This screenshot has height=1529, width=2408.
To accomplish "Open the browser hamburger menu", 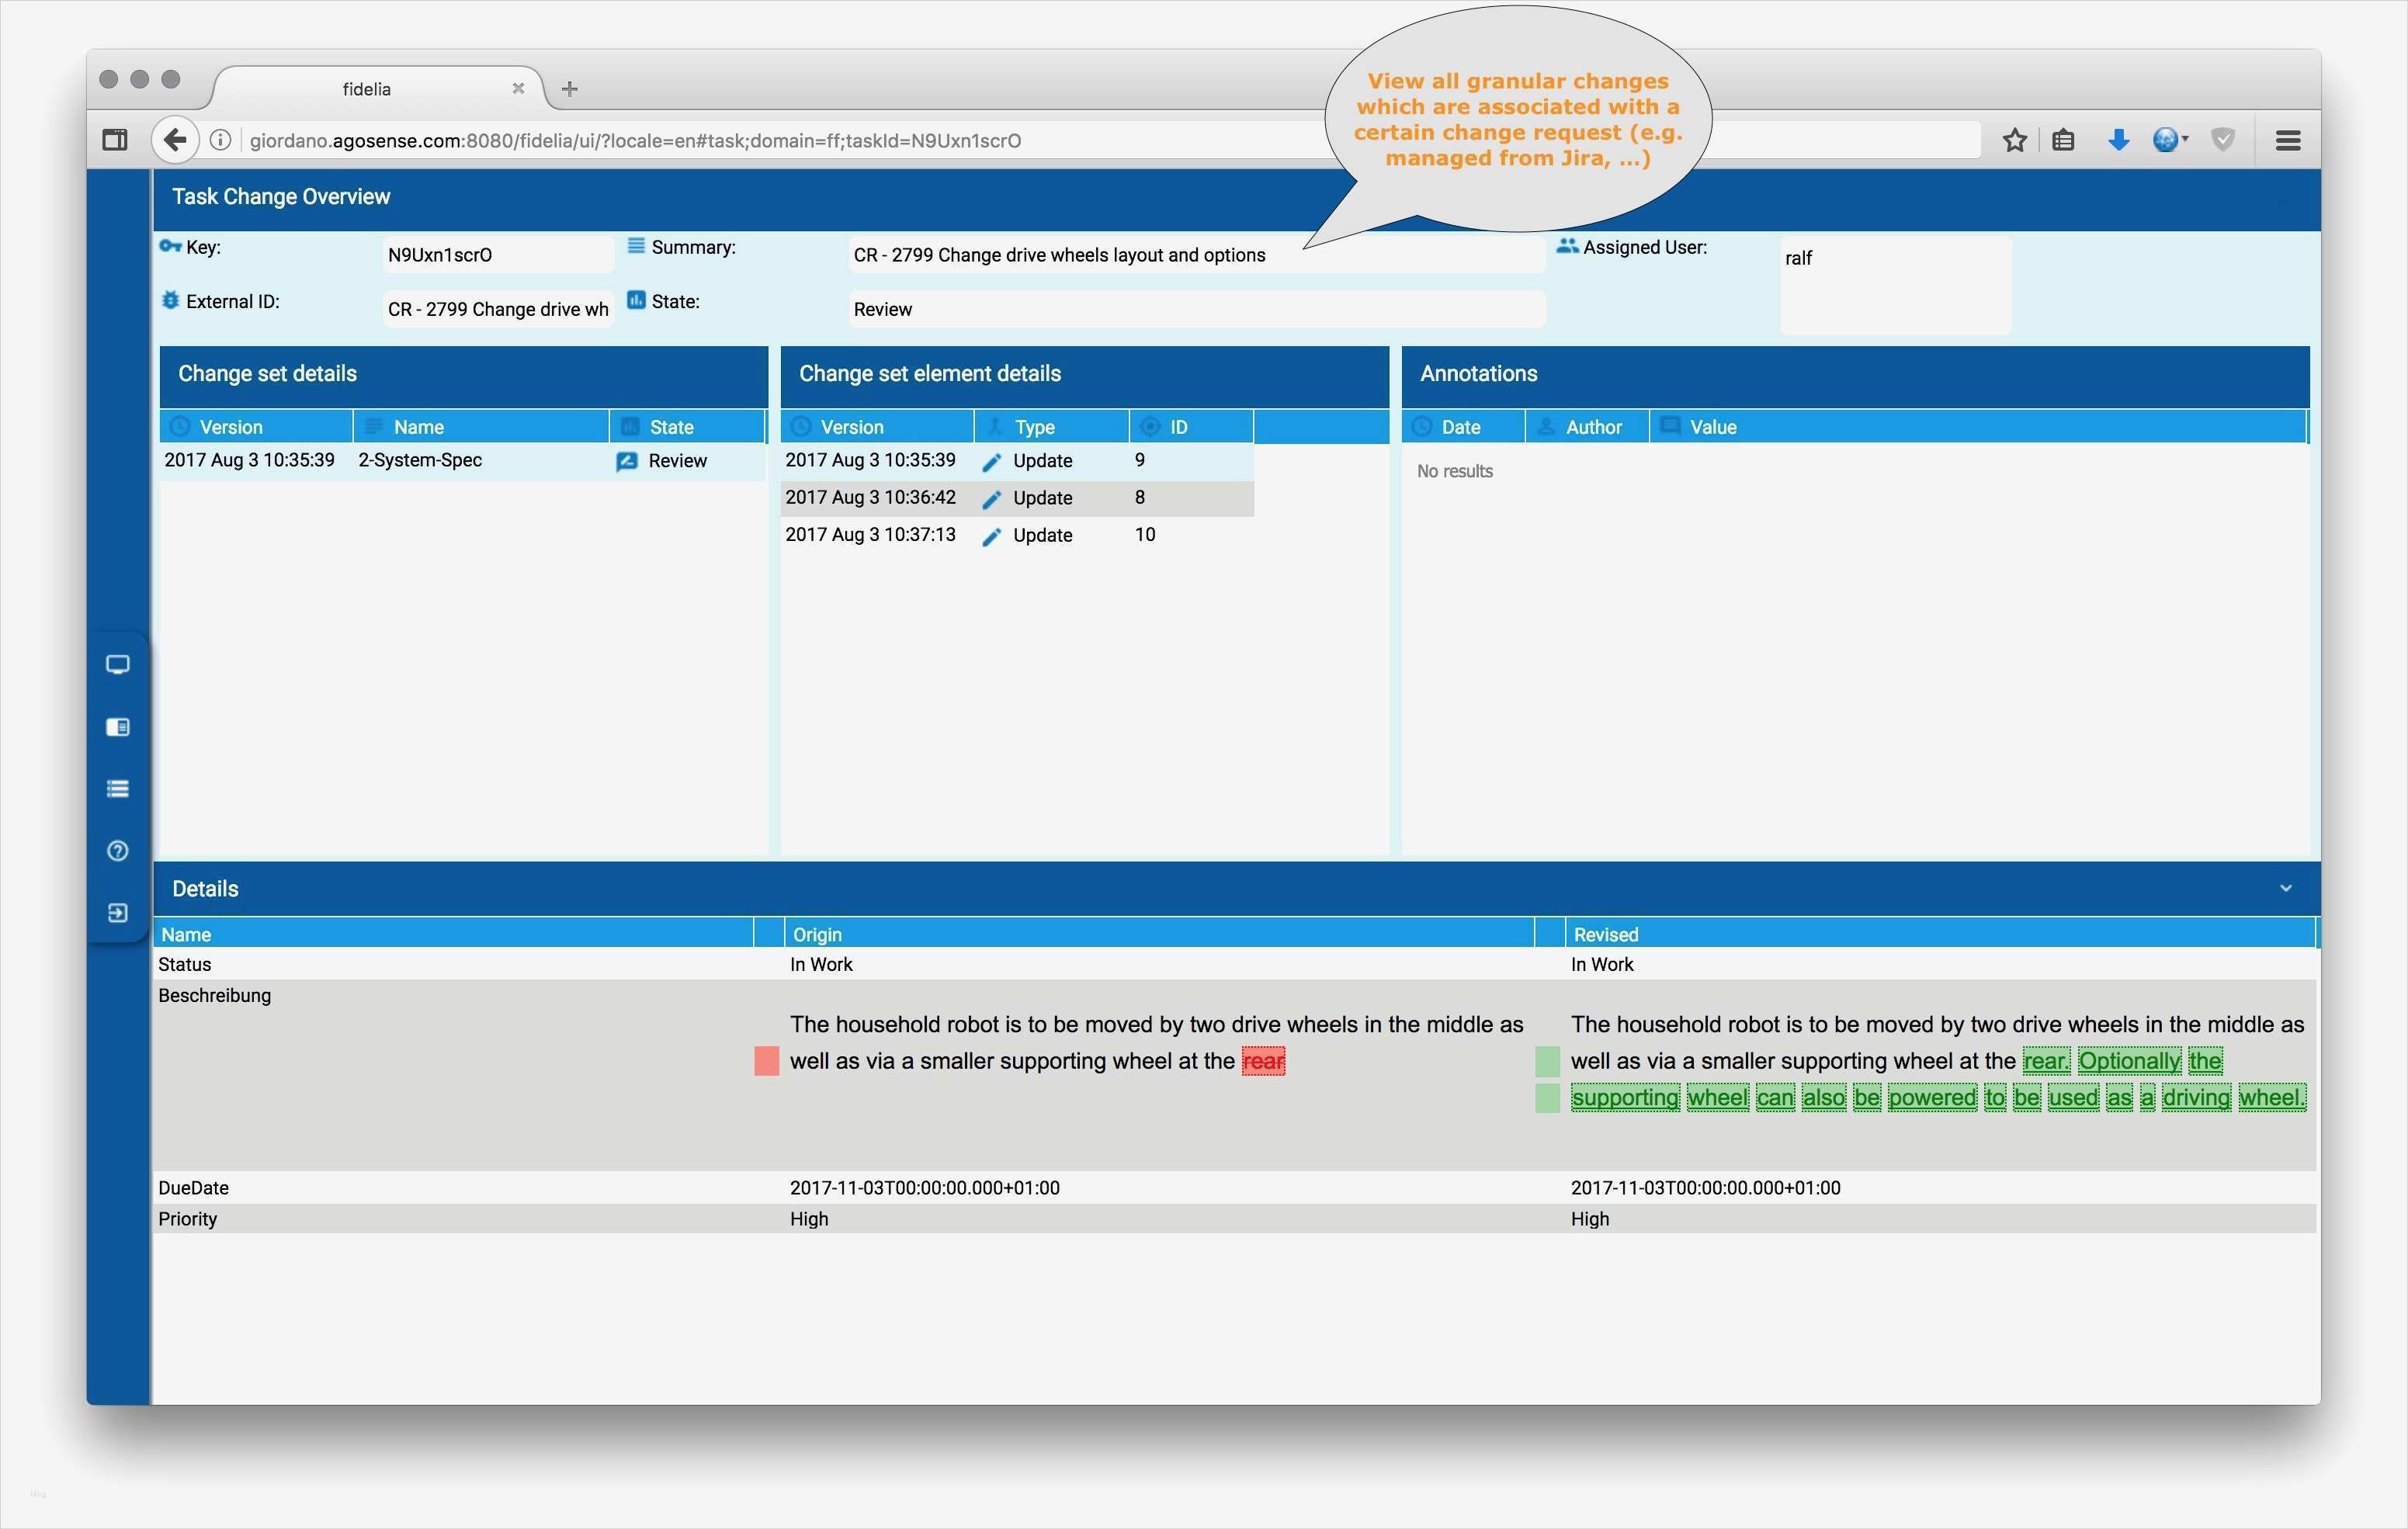I will 2287,140.
